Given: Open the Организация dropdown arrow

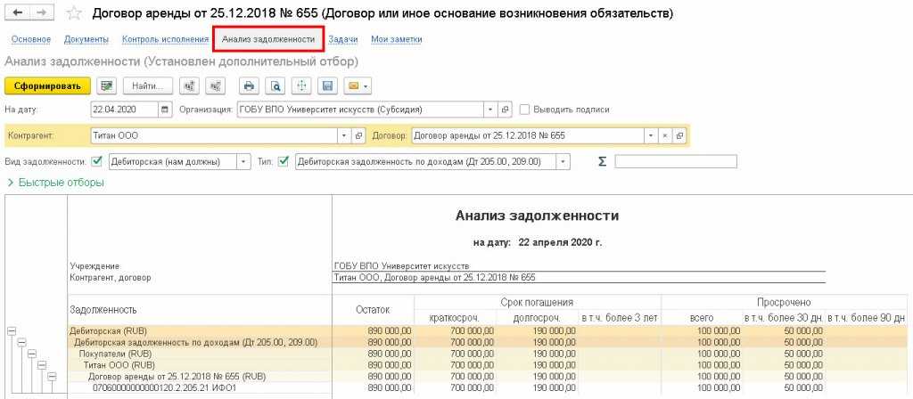Looking at the screenshot, I should point(489,110).
